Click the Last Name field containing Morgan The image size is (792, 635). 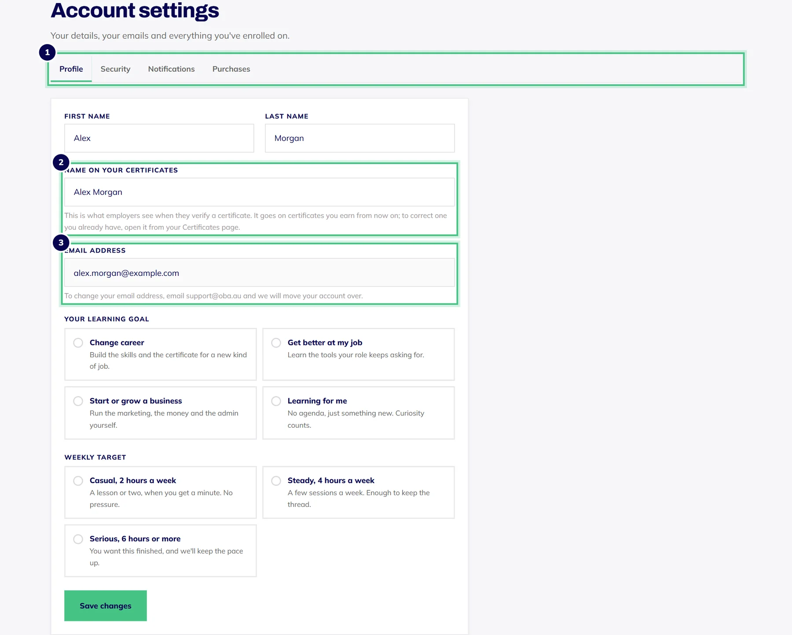click(359, 138)
